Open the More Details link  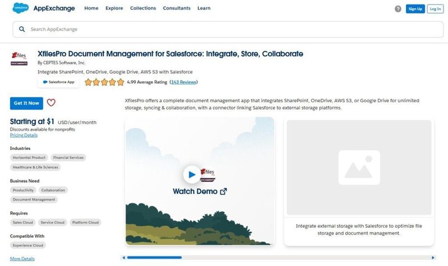tap(22, 259)
